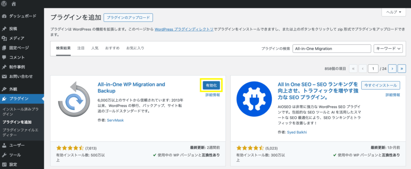The image size is (411, 169).
Task: Click the プラグインのアップロード button
Action: coord(128,18)
